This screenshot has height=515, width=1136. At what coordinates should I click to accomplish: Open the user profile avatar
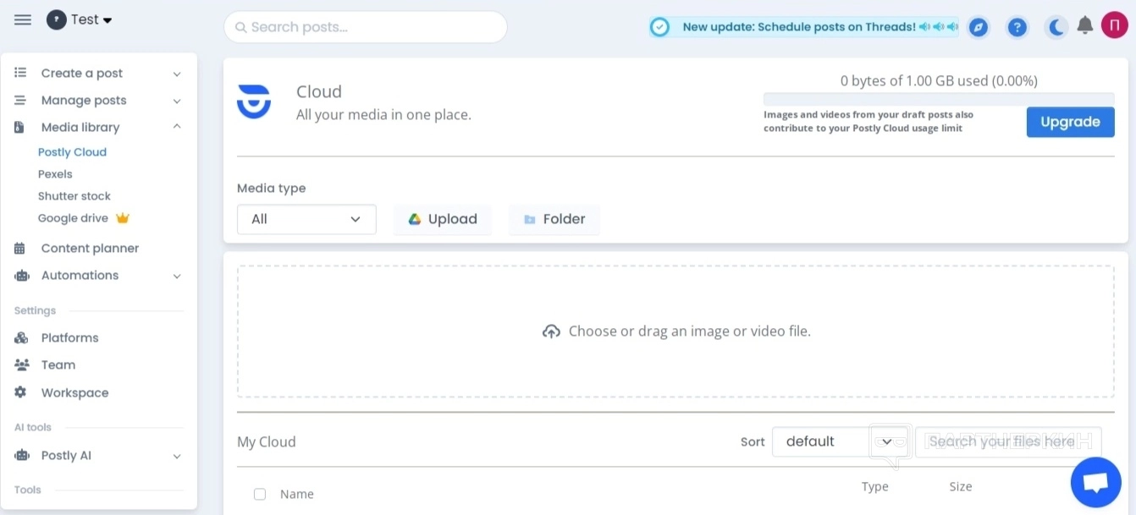coord(1114,25)
